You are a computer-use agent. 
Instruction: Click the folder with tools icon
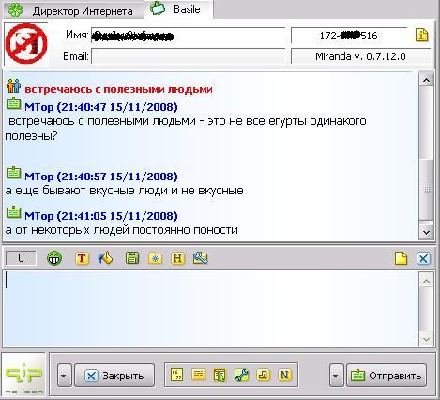pyautogui.click(x=201, y=258)
